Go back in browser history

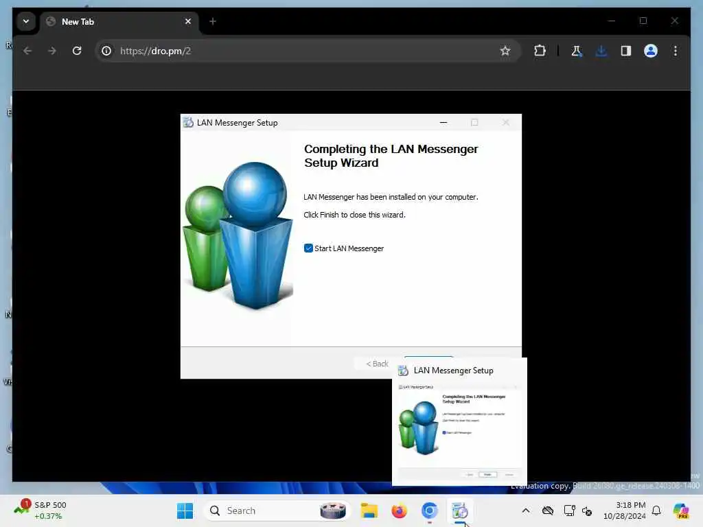coord(27,51)
